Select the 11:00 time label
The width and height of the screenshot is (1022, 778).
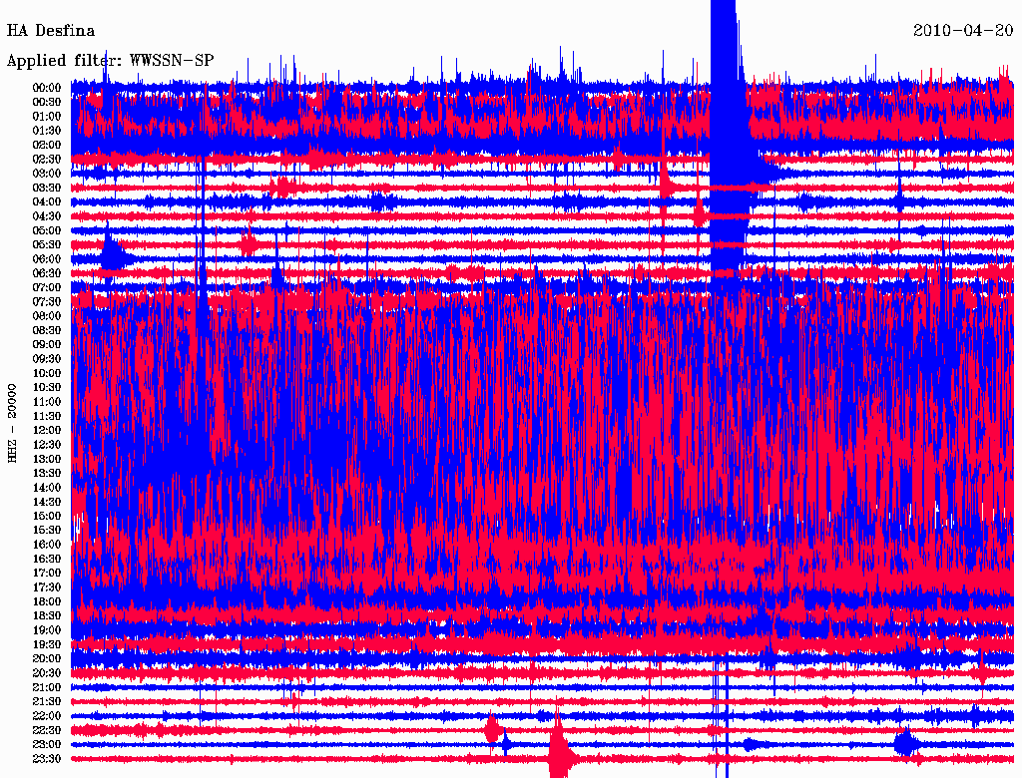(46, 402)
